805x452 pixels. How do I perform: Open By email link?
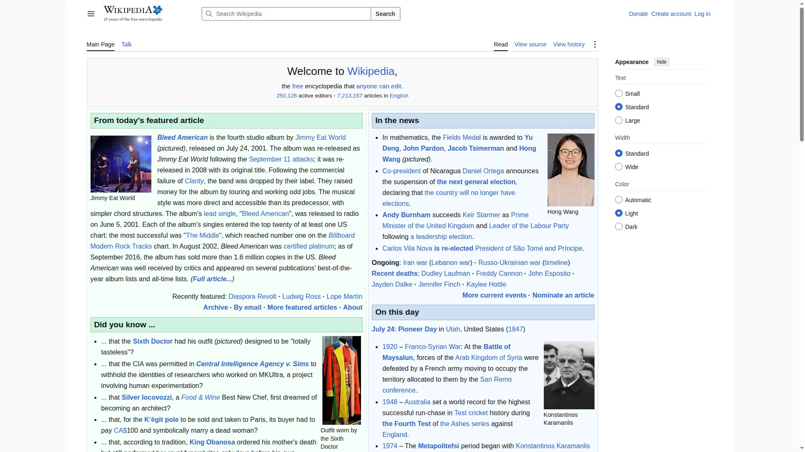[x=247, y=307]
